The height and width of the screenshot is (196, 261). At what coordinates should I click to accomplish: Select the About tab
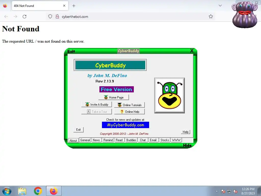pyautogui.click(x=73, y=140)
